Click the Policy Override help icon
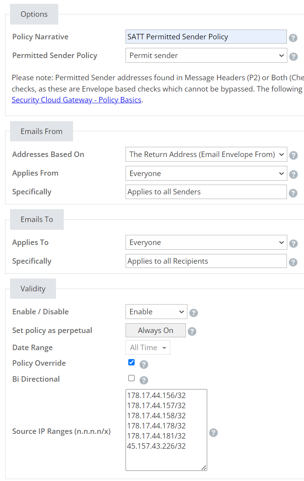The height and width of the screenshot is (481, 304). [143, 364]
